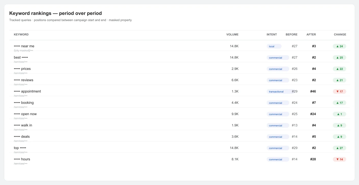Click the up 25 change badge
Image resolution: width=359 pixels, height=185 pixels.
340,58
